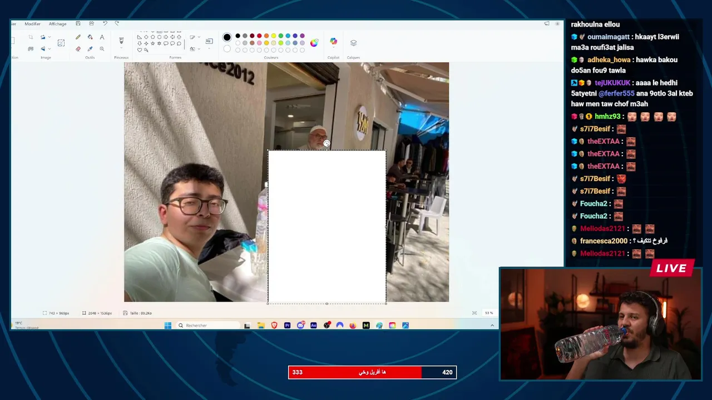712x400 pixels.
Task: Pick the right triangle shape
Action: click(139, 37)
